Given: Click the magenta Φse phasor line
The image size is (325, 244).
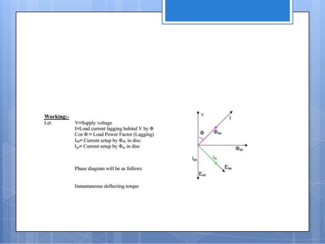Looking at the screenshot, I should tap(207, 136).
